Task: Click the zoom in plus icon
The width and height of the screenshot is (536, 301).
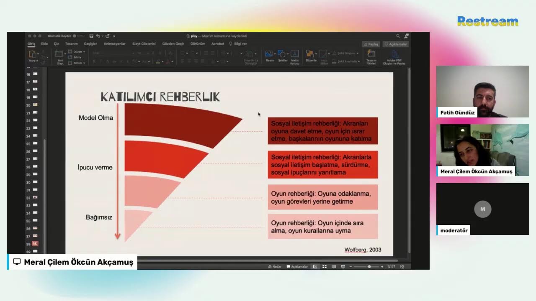Action: [x=382, y=267]
